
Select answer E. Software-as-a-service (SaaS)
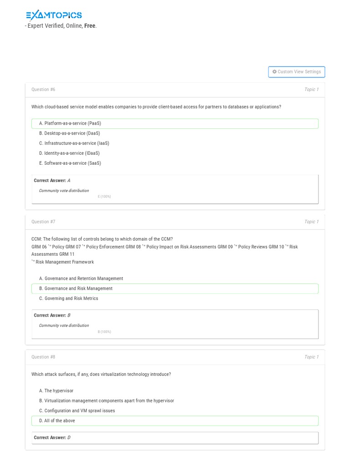(x=70, y=163)
